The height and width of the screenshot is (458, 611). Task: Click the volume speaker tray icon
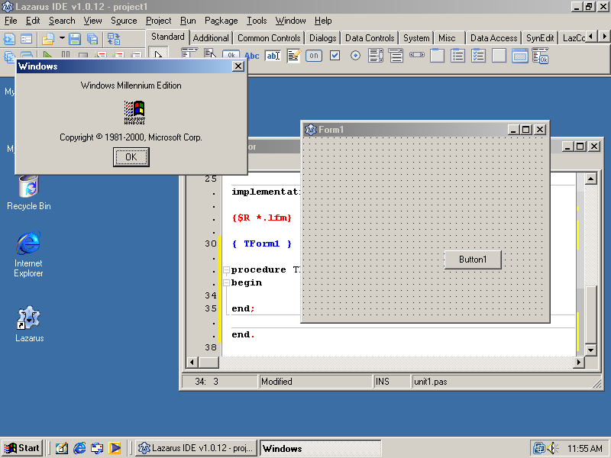pyautogui.click(x=552, y=448)
